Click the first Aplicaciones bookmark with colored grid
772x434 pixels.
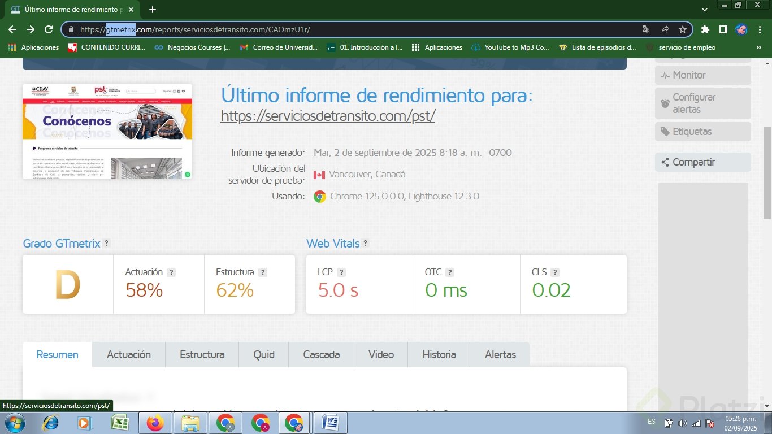tap(33, 47)
